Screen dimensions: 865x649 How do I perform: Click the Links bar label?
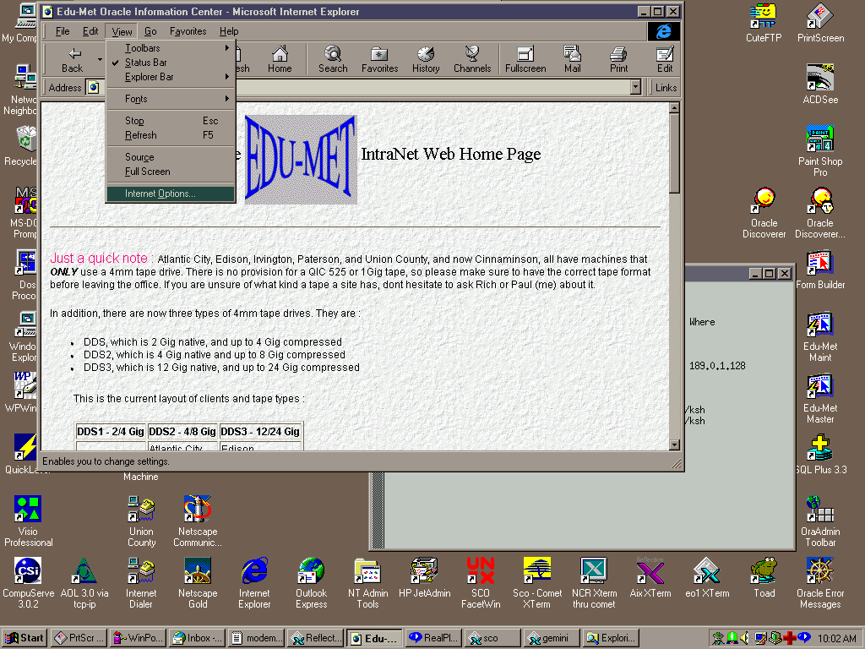(x=666, y=87)
